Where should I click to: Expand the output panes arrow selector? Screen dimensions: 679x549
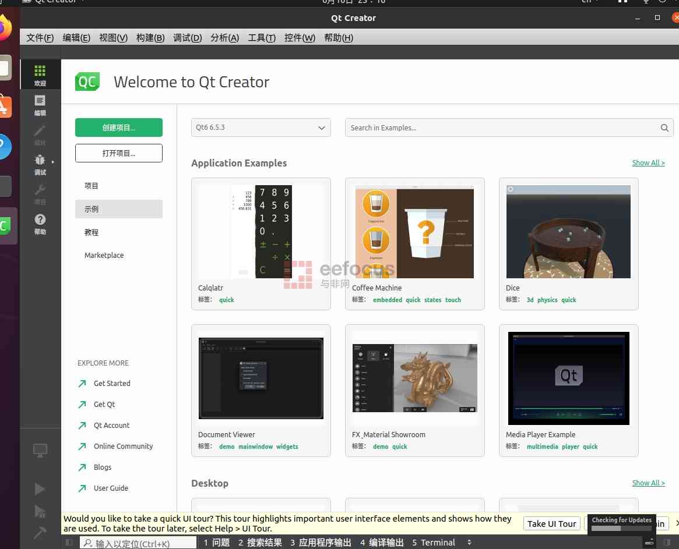pyautogui.click(x=469, y=543)
